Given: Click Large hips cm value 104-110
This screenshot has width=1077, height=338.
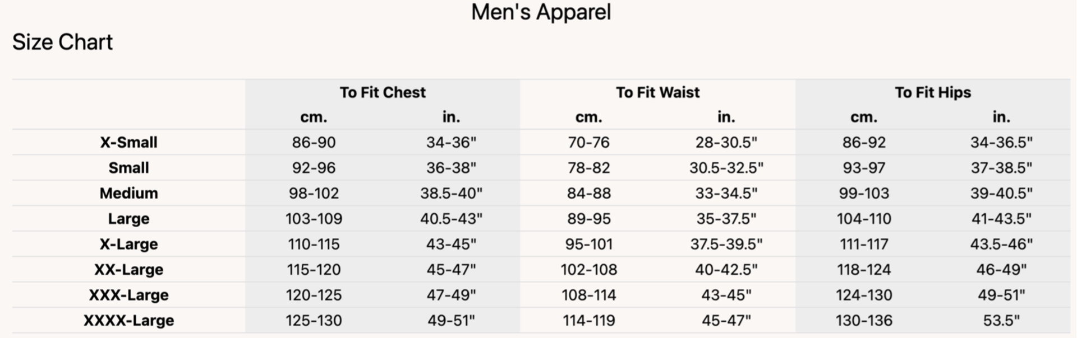Looking at the screenshot, I should 864,219.
